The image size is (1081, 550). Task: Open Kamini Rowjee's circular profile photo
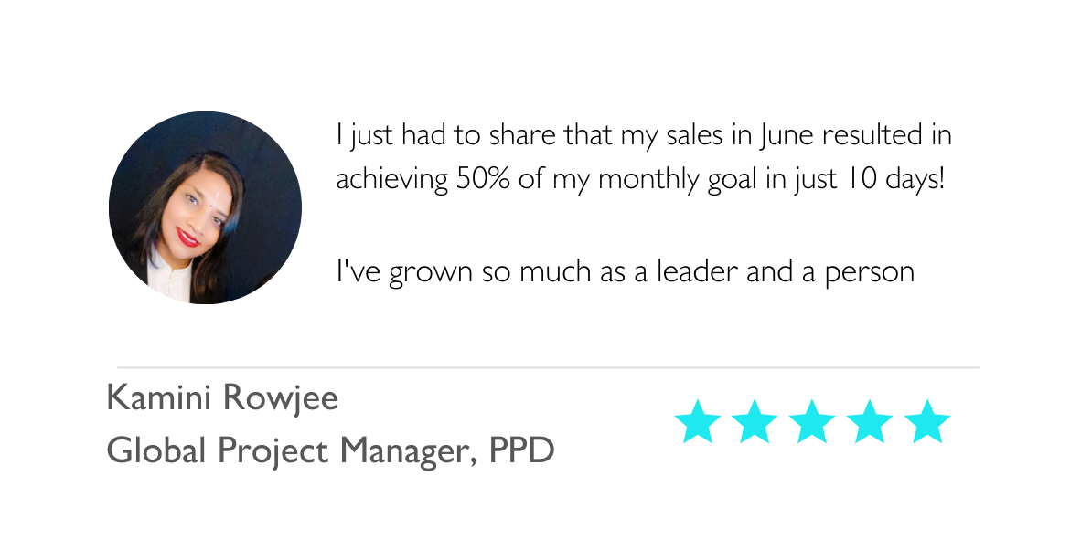(x=206, y=208)
